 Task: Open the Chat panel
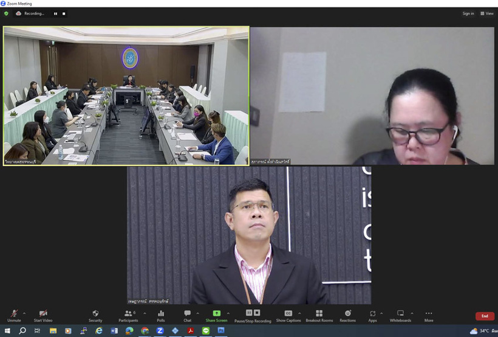(x=187, y=314)
